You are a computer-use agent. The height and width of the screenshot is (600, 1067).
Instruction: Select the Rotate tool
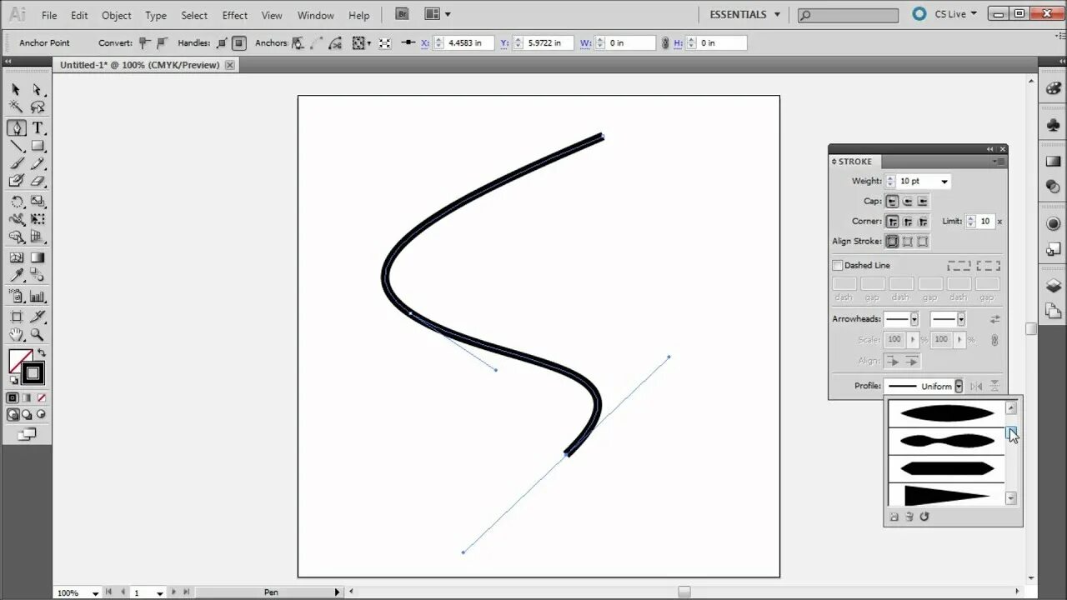tap(16, 202)
